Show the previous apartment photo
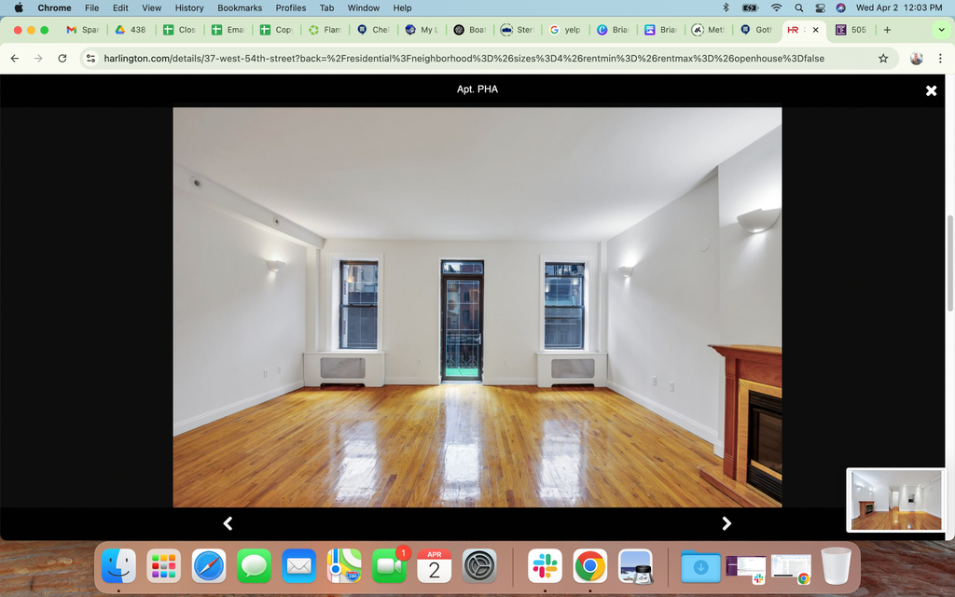 pyautogui.click(x=228, y=523)
